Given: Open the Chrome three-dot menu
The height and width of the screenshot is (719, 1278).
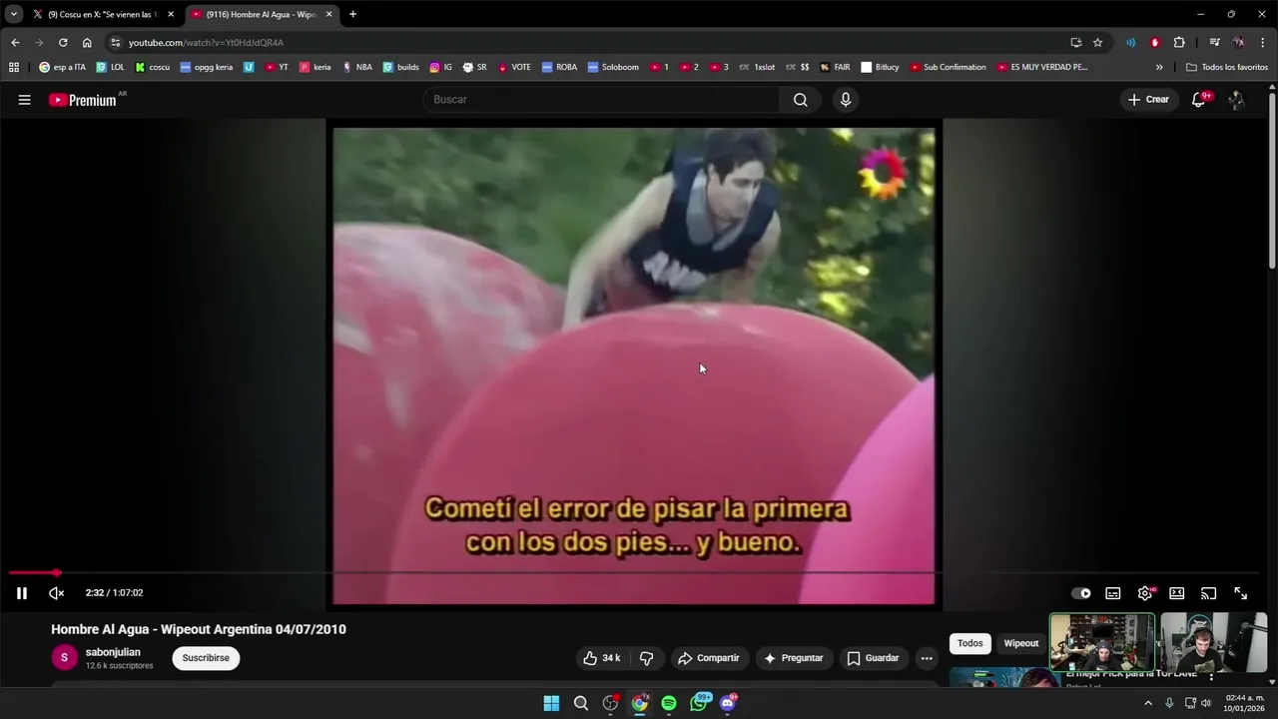Looking at the screenshot, I should (x=1263, y=43).
